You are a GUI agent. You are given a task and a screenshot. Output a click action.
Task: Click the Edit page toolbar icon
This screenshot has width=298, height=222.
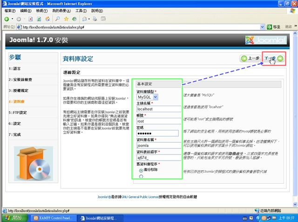[x=103, y=19]
